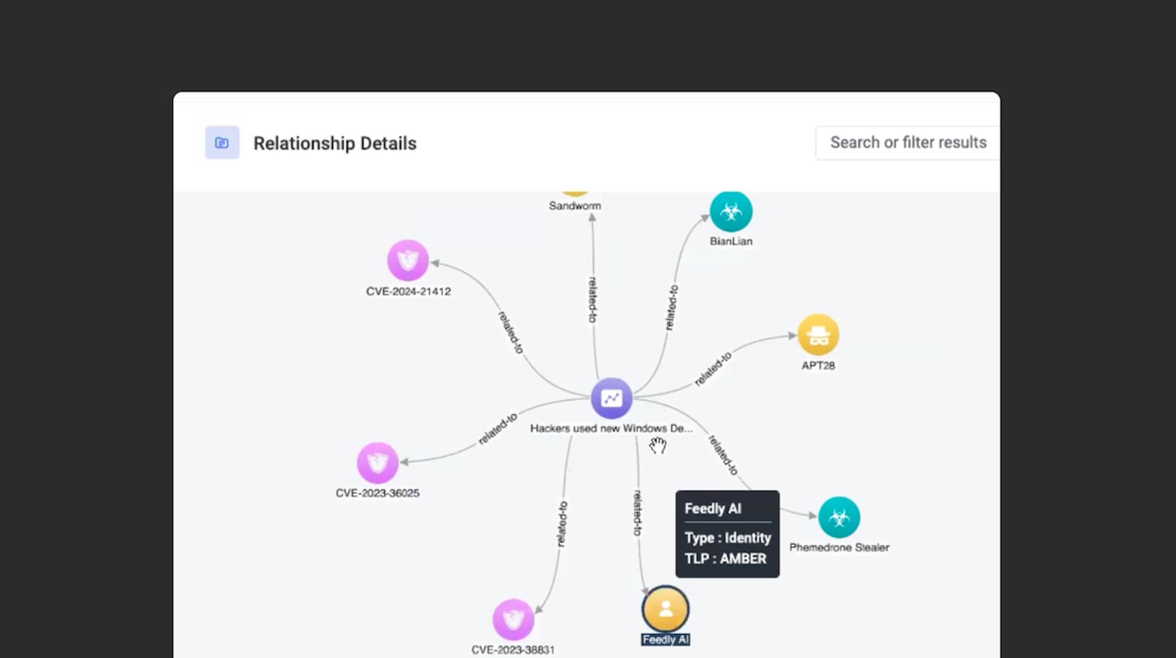Select the CVE-2023-38831 vulnerability icon
This screenshot has width=1176, height=658.
(514, 621)
